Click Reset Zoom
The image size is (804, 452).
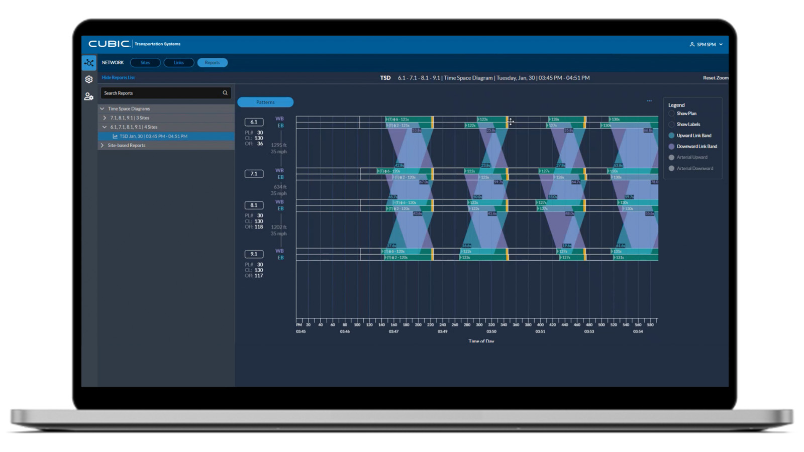coord(716,78)
